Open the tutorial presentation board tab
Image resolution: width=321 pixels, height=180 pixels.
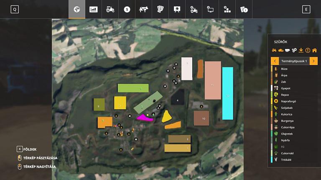click(177, 9)
